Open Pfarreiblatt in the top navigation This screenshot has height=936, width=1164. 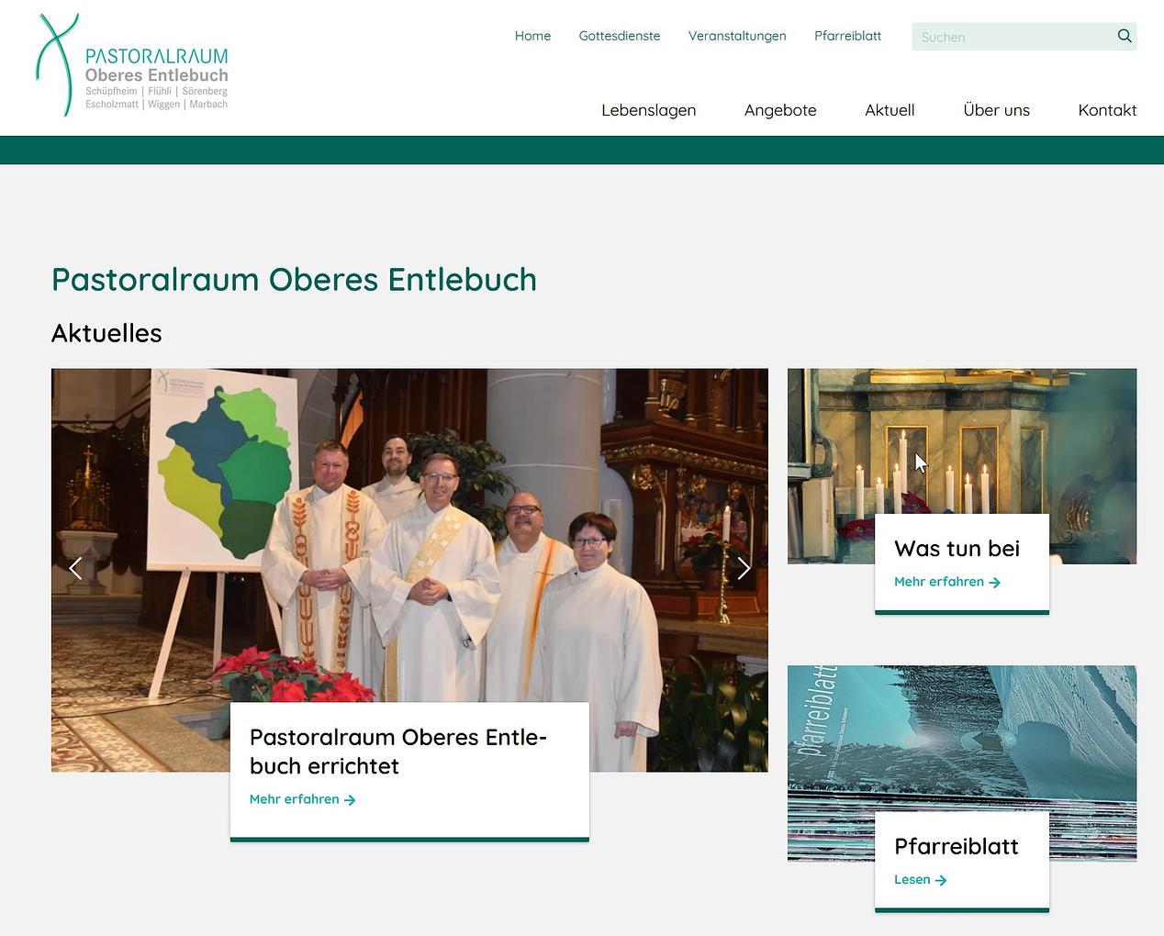click(x=847, y=36)
